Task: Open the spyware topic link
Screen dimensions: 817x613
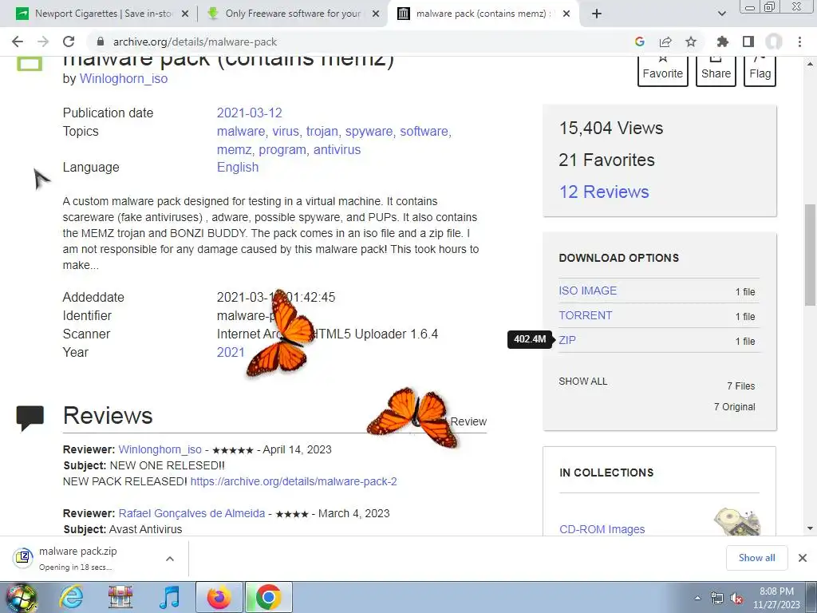Action: (369, 131)
